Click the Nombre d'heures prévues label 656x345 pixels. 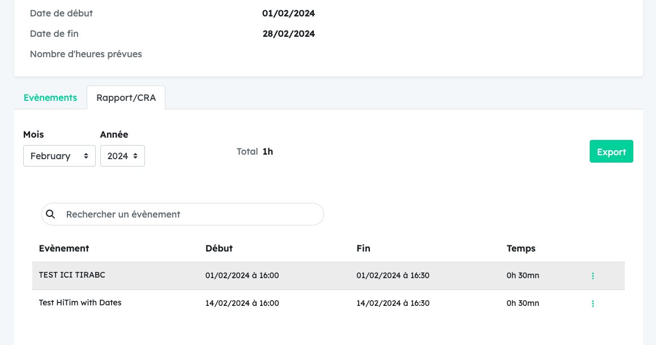(86, 54)
